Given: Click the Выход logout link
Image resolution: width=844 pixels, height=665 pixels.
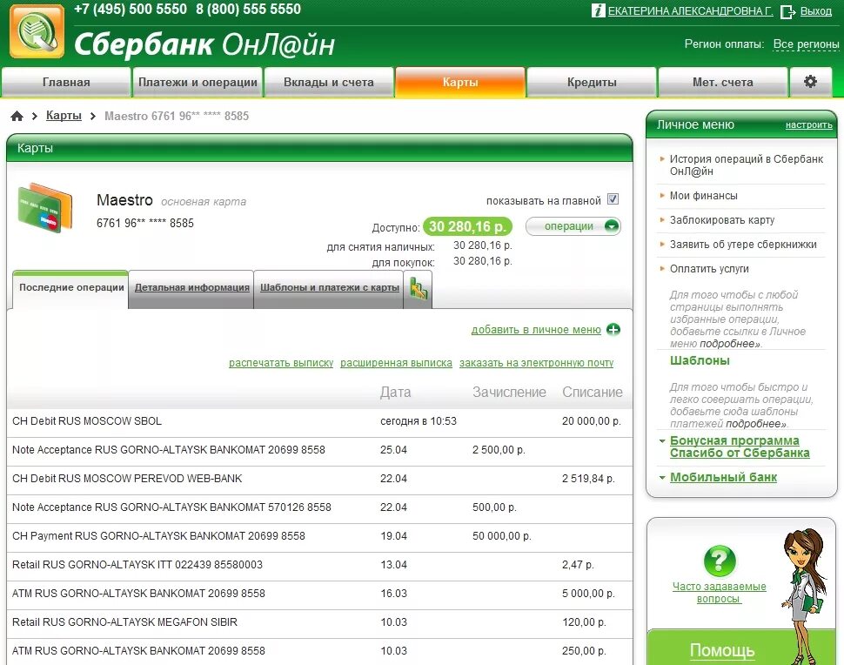Looking at the screenshot, I should point(815,10).
